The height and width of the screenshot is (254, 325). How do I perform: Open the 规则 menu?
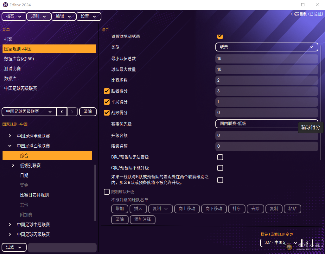pos(39,16)
